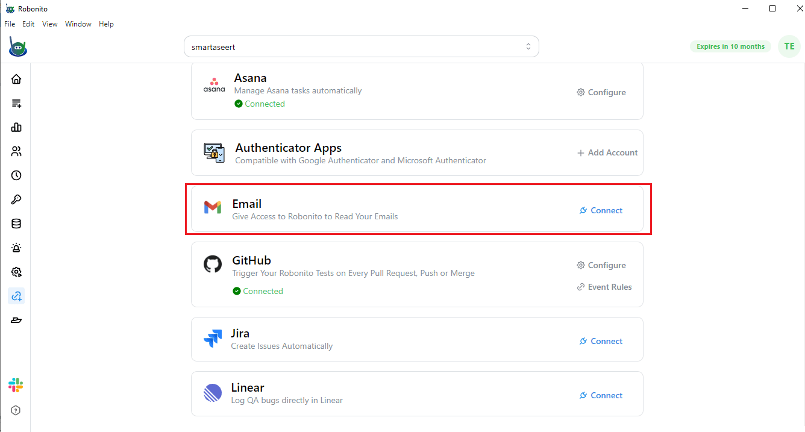Click the Jira heading
This screenshot has height=432, width=805.
(x=240, y=333)
